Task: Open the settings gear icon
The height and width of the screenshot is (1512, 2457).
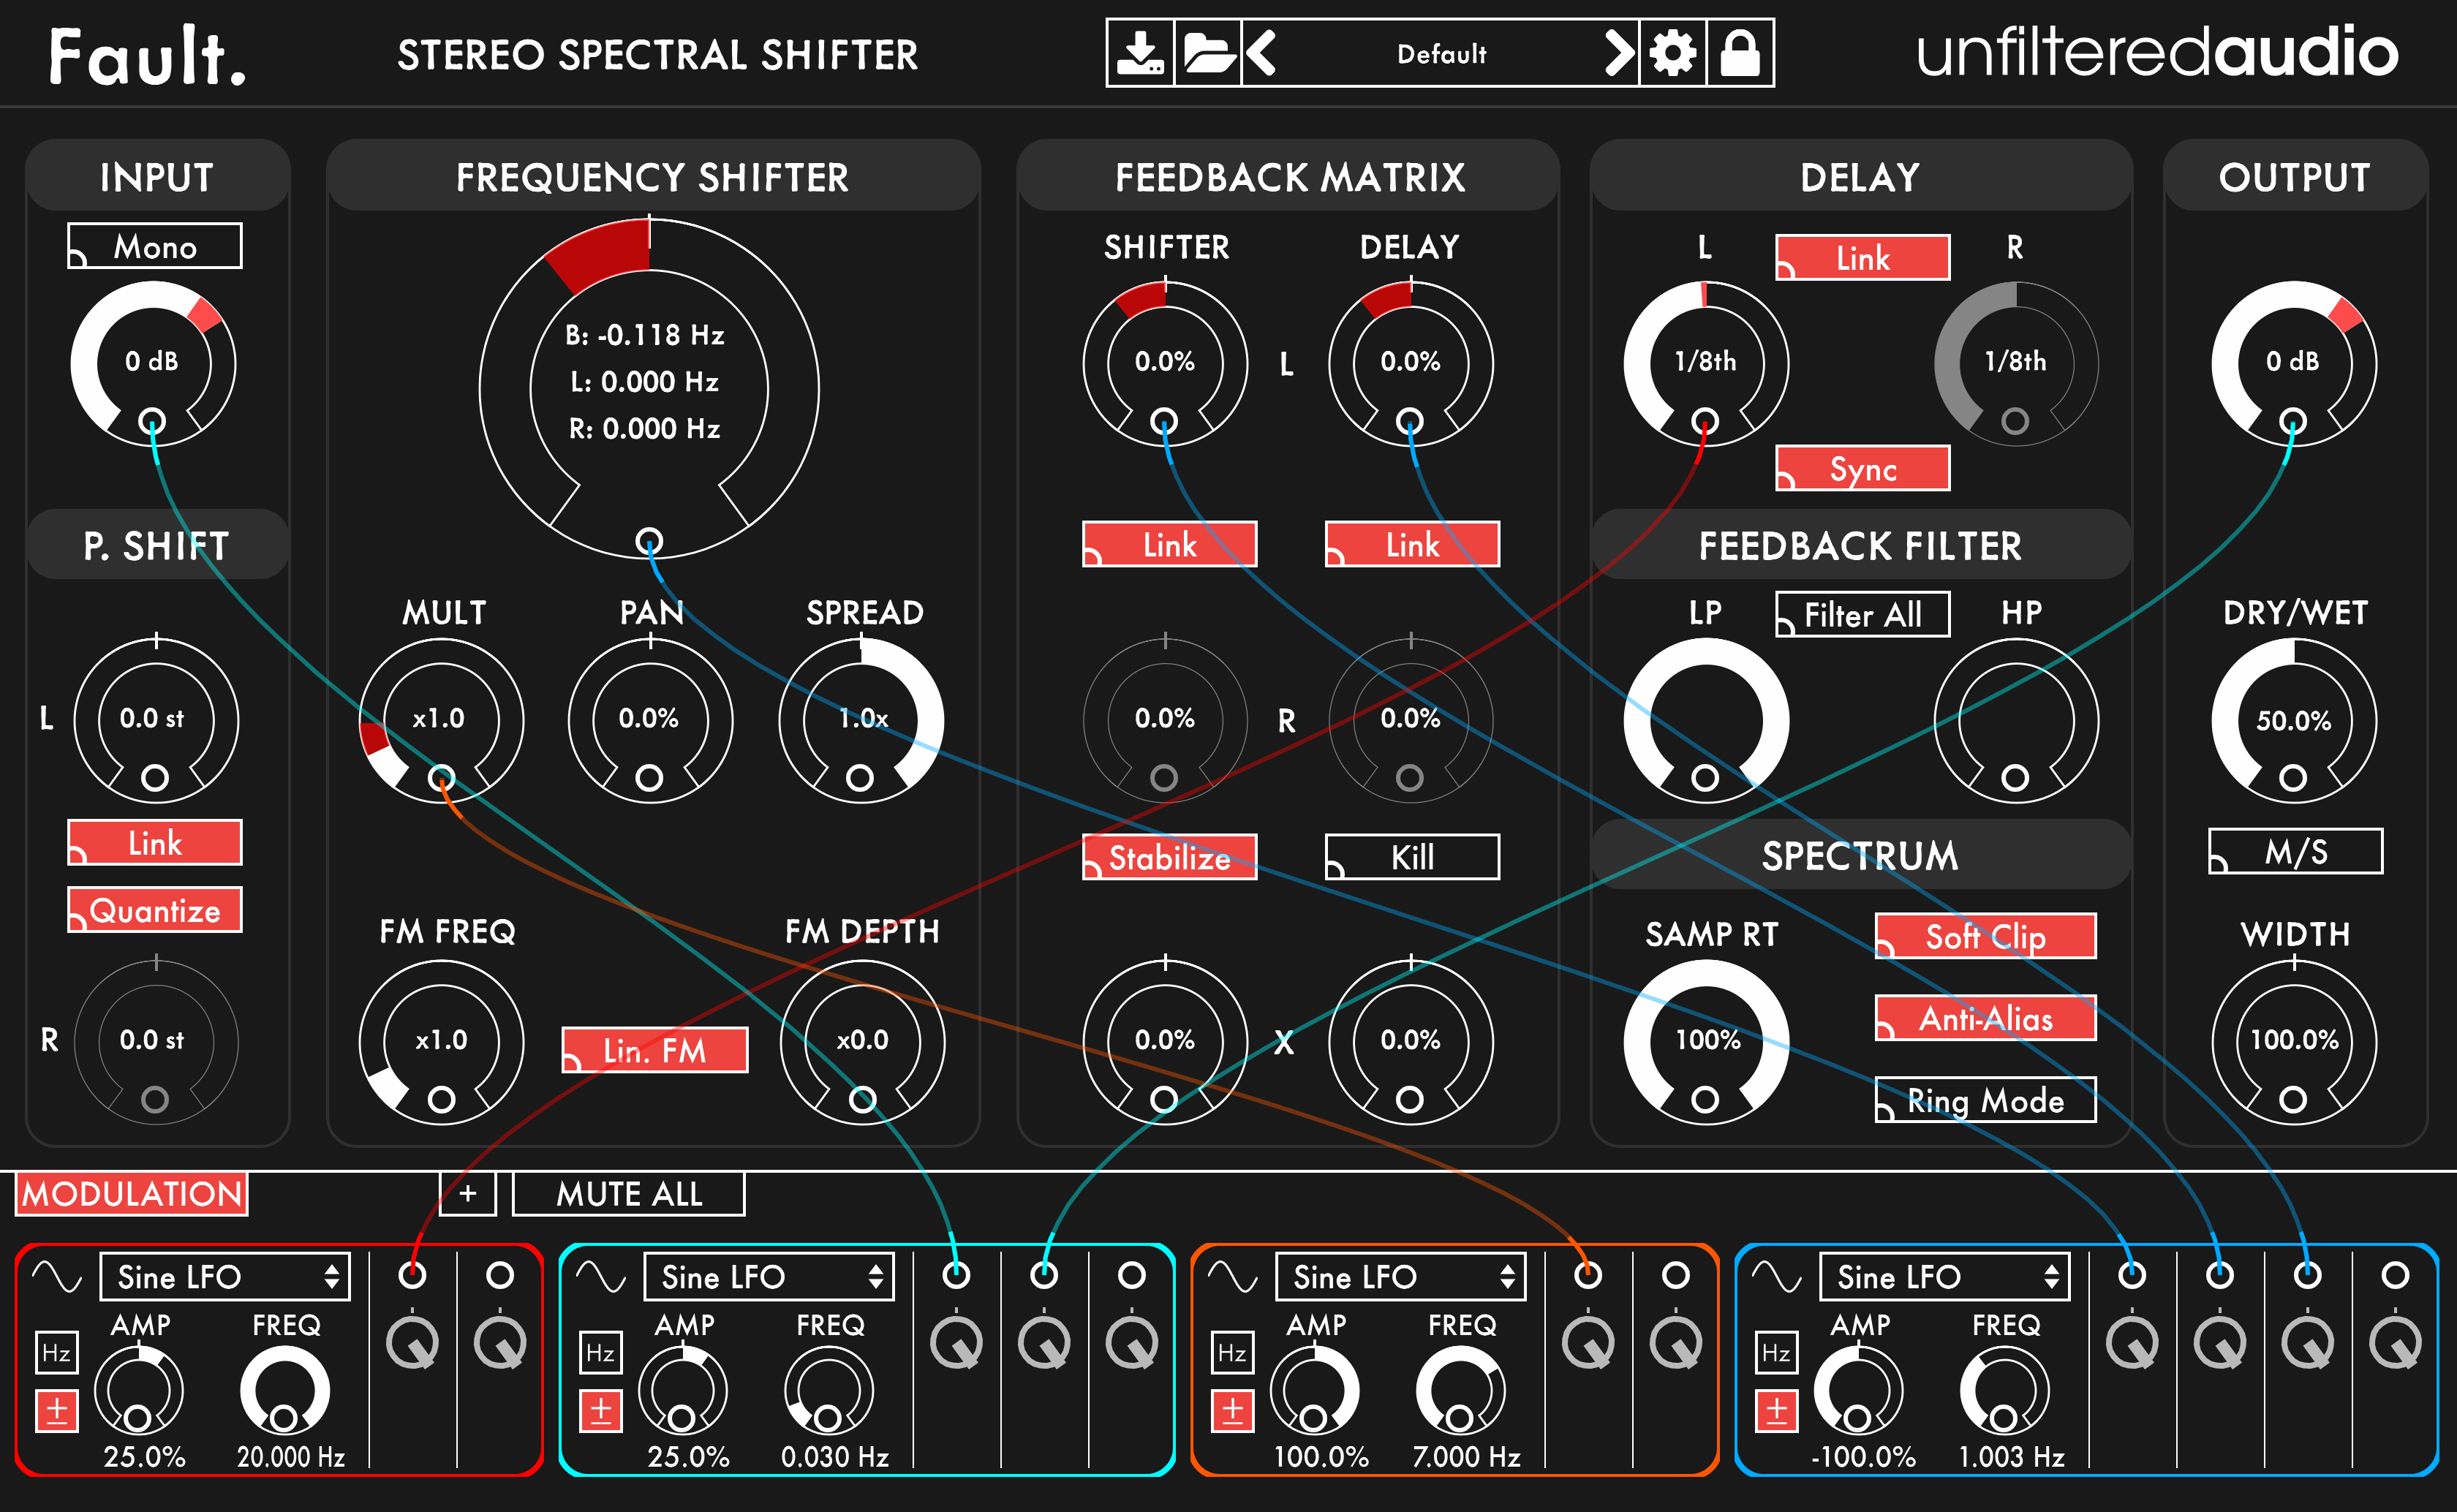Action: click(x=1673, y=53)
